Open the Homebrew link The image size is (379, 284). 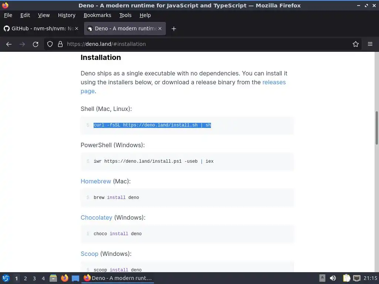[x=96, y=181]
